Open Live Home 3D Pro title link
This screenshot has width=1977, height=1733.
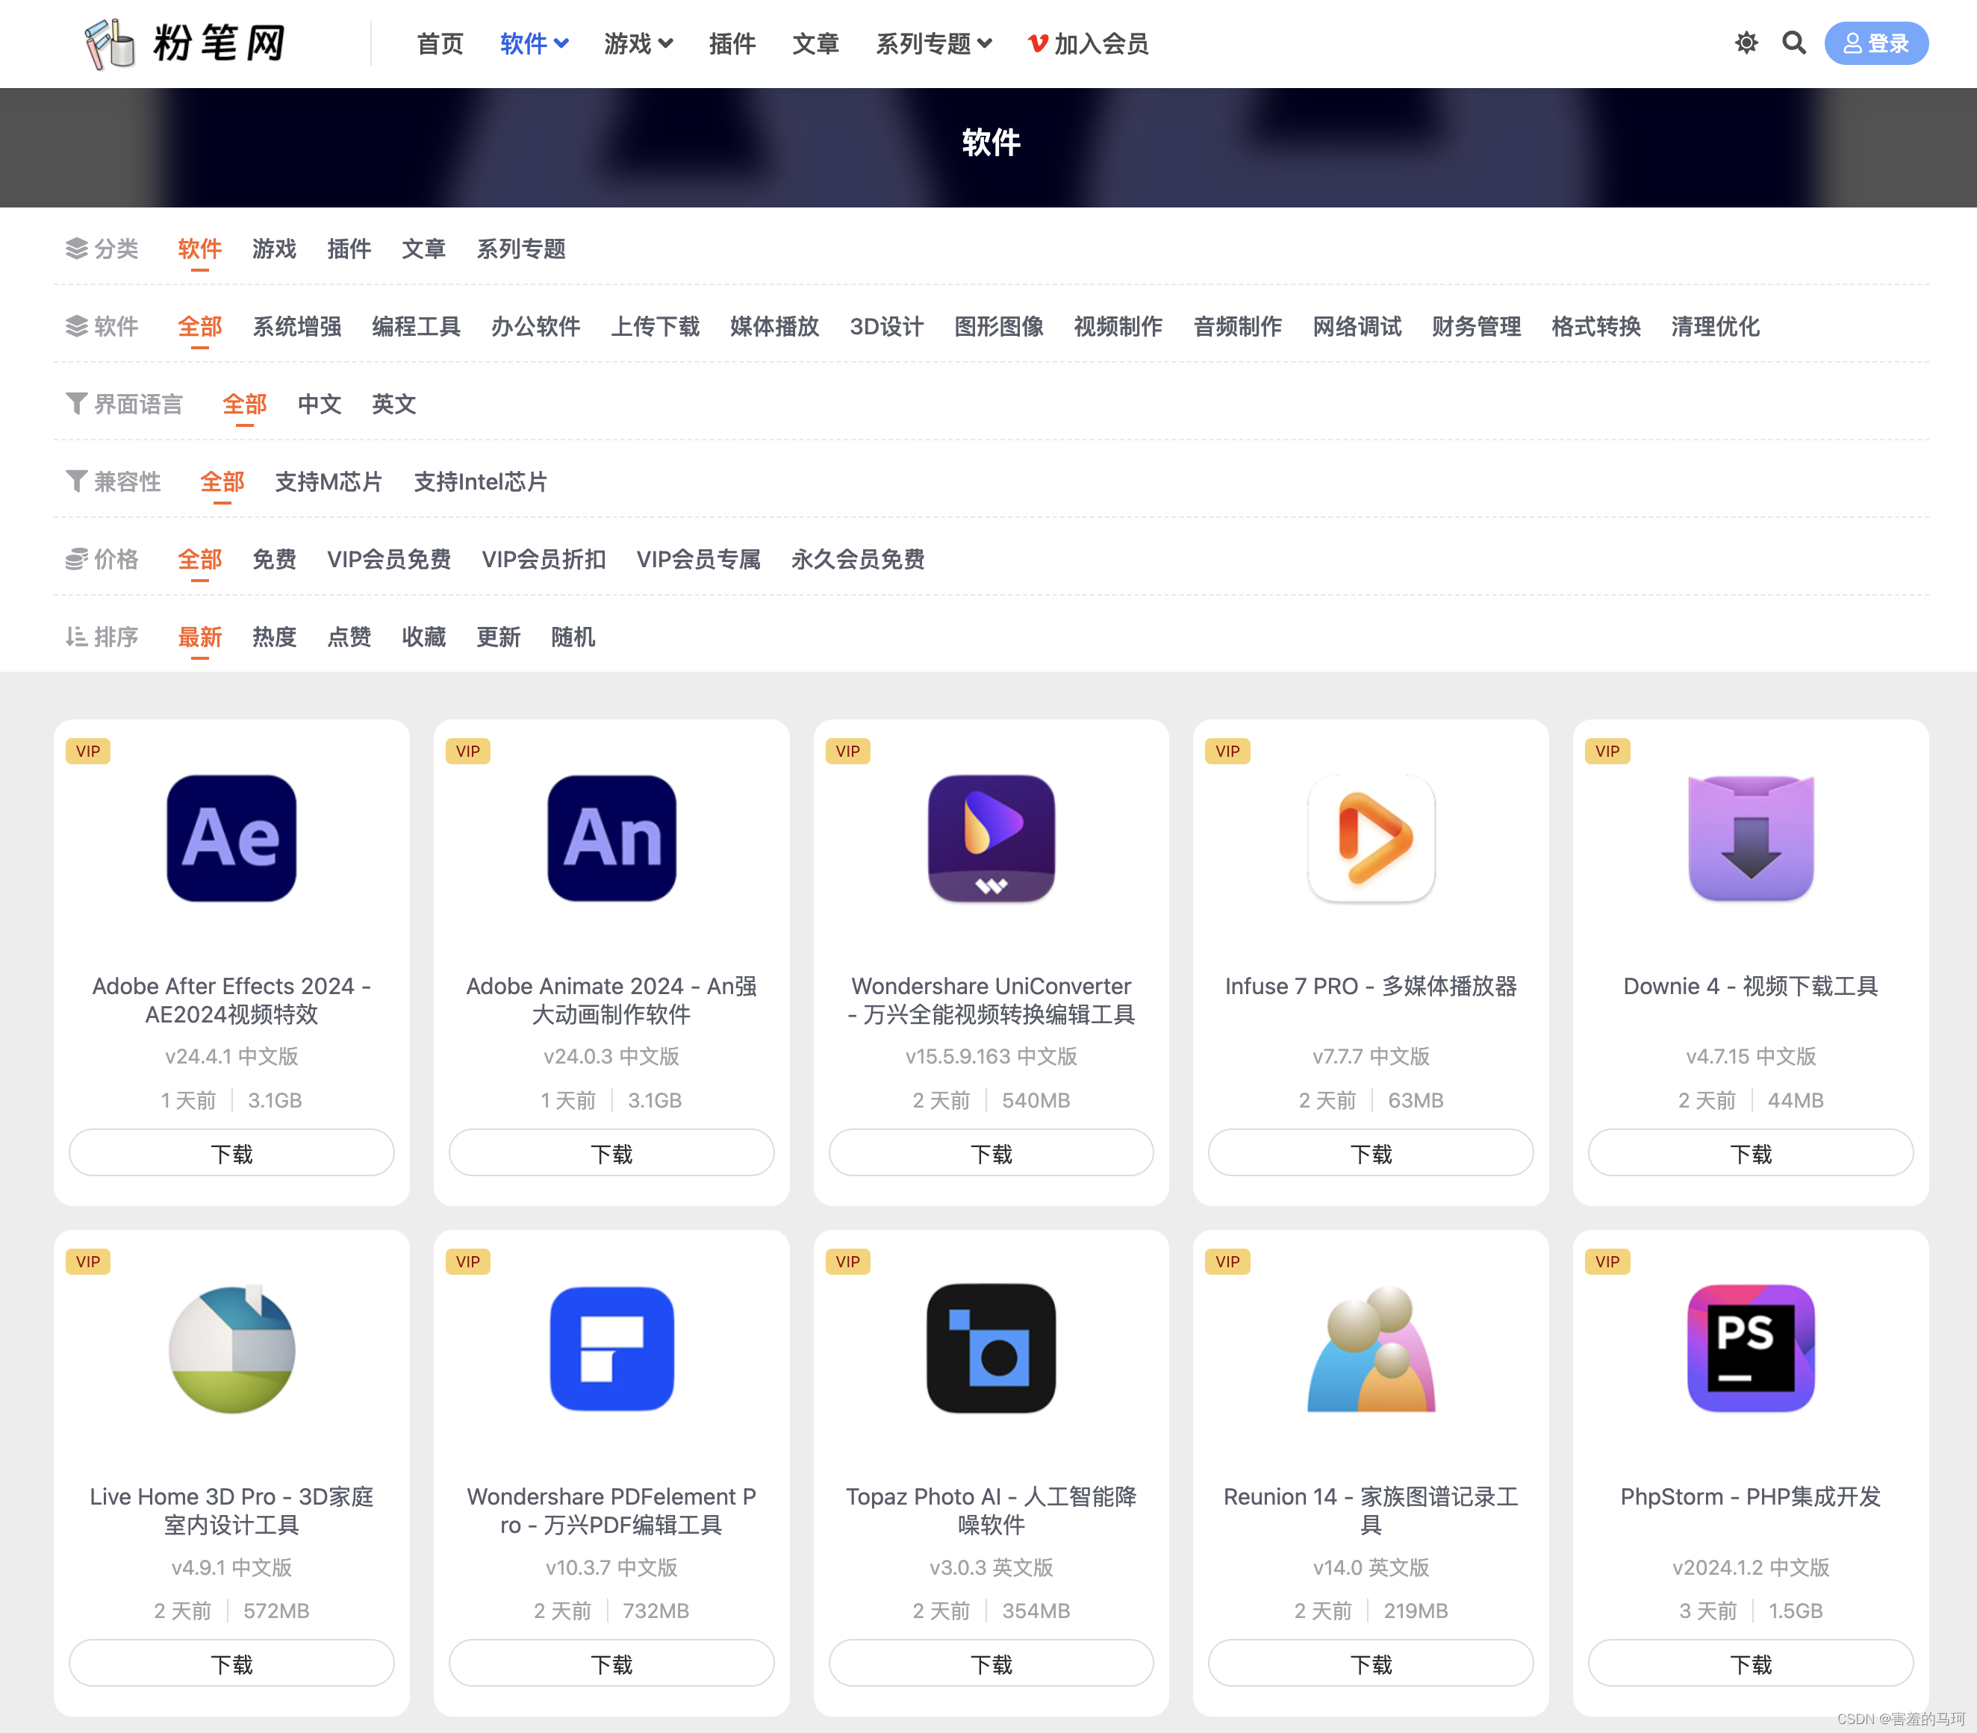coord(231,1511)
